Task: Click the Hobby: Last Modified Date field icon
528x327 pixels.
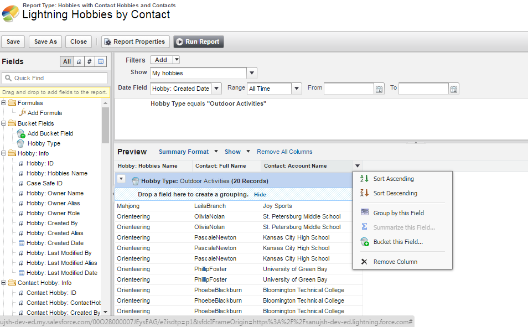Action: coord(22,273)
